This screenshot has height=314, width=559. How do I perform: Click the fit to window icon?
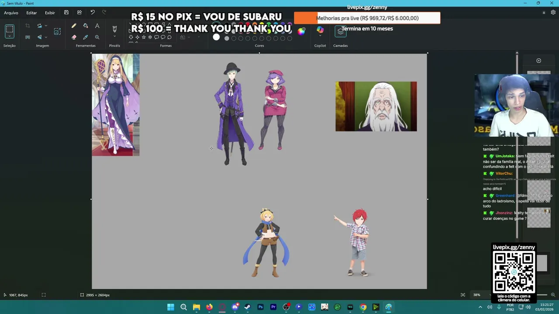[x=463, y=295]
